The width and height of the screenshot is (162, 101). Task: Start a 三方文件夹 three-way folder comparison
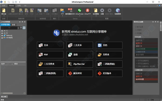click(x=50, y=64)
